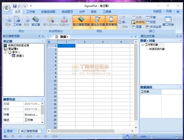Image resolution: width=184 pixels, height=140 pixels.
Task: Open the 风格 dropdown in the title area
Action: pyautogui.click(x=170, y=11)
